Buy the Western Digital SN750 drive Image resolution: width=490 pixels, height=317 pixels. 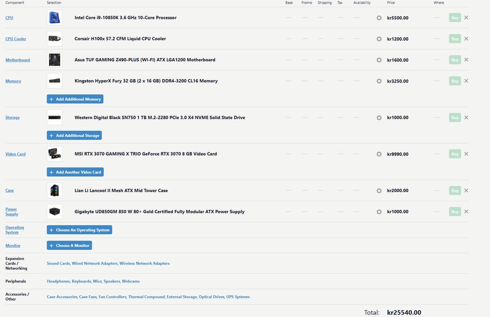[455, 118]
